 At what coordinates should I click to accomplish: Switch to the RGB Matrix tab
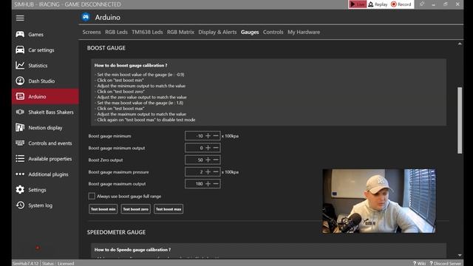click(180, 32)
